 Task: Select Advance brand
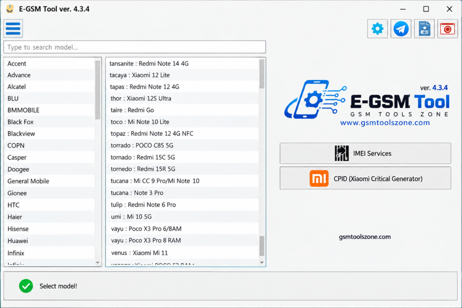(49, 75)
